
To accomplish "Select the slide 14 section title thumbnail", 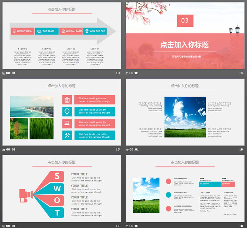I will pos(185,35).
